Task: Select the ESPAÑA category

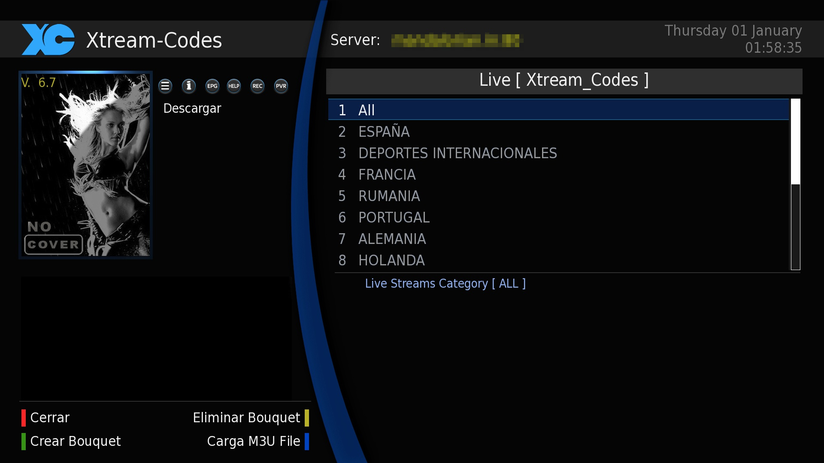Action: click(x=384, y=132)
